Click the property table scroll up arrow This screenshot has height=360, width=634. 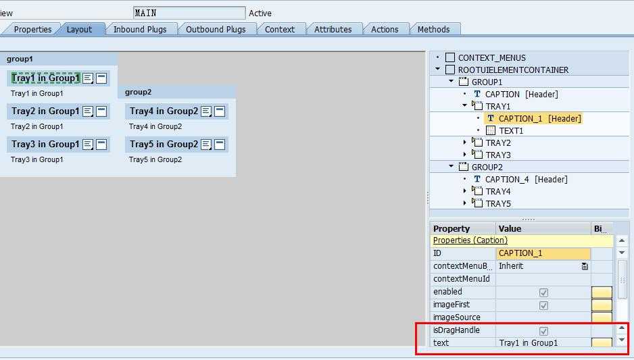click(621, 241)
